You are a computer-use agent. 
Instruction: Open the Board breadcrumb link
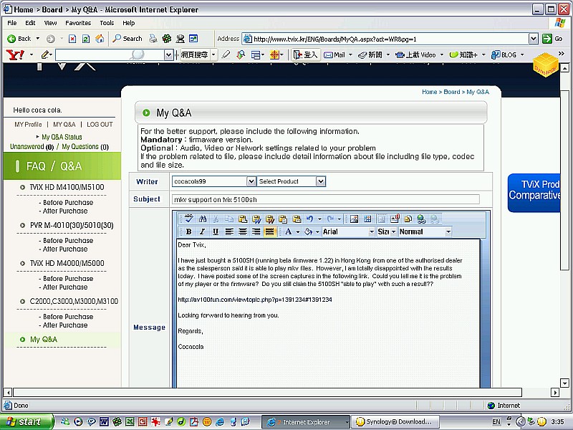coord(452,92)
